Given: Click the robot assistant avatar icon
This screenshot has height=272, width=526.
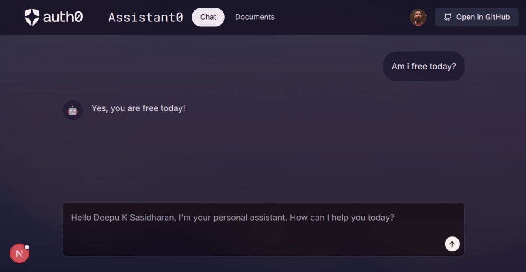Looking at the screenshot, I should [x=73, y=110].
